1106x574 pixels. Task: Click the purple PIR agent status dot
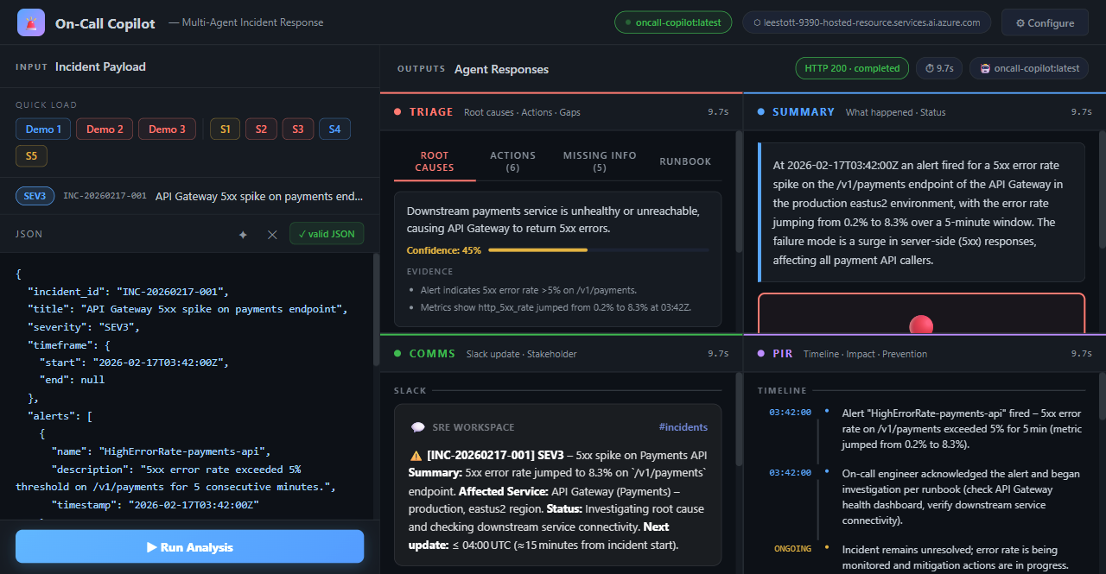click(x=761, y=353)
